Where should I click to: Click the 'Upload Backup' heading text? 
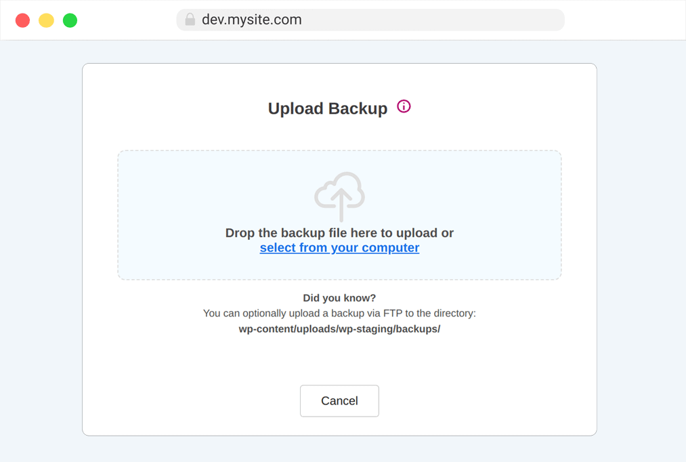(x=328, y=108)
